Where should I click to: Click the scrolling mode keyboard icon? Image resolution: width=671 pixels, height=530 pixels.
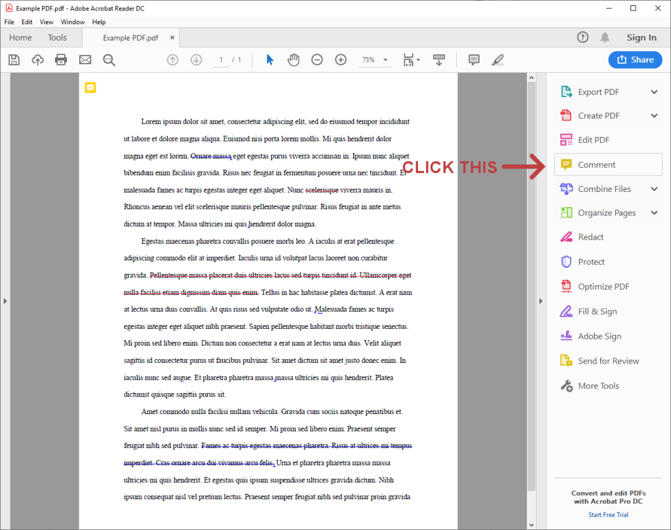[439, 60]
